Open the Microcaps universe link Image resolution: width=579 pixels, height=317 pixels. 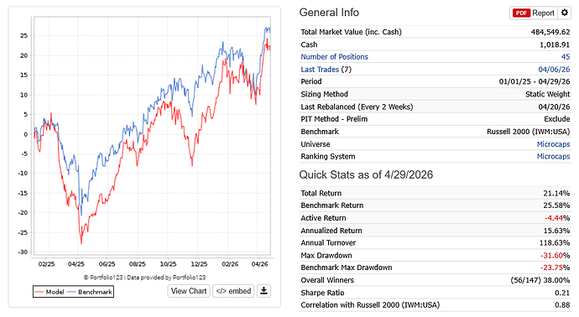(x=553, y=144)
